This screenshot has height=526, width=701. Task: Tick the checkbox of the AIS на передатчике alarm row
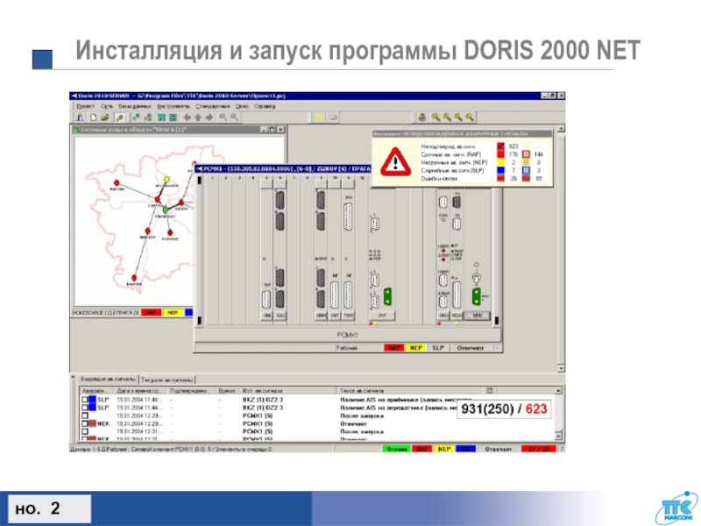pyautogui.click(x=85, y=408)
